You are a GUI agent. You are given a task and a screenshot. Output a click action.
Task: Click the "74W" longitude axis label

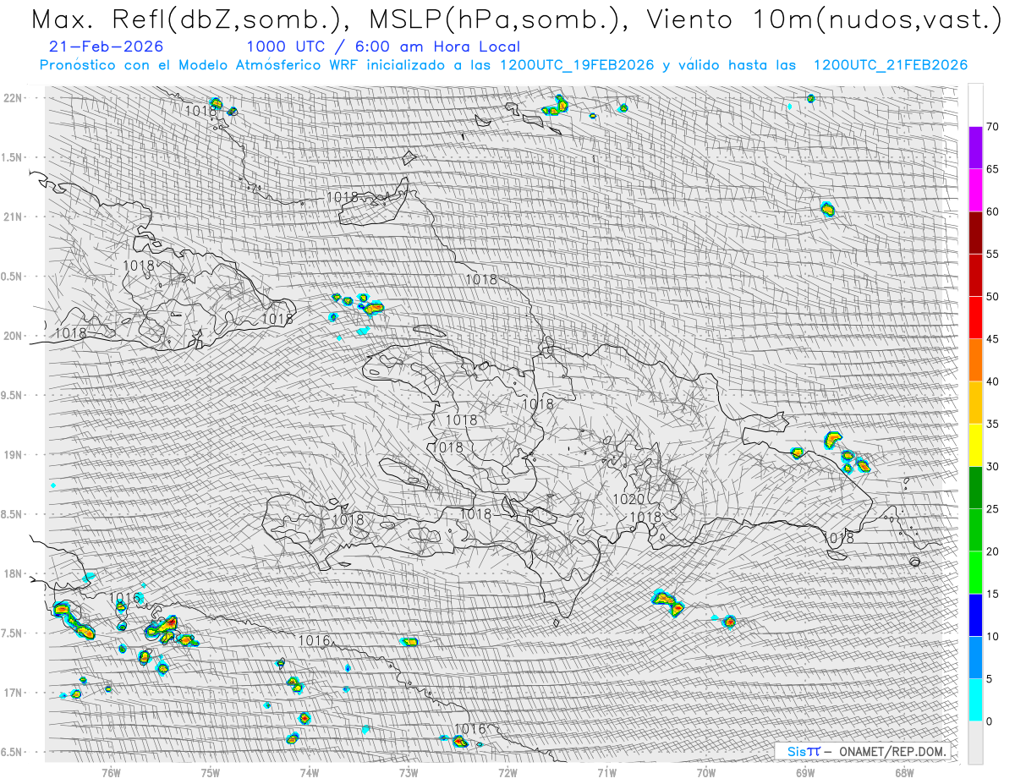(310, 771)
